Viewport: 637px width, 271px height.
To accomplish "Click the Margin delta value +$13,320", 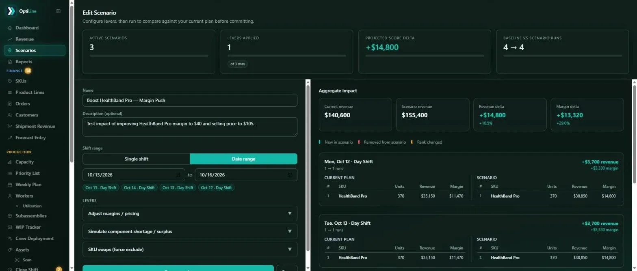I will click(570, 115).
